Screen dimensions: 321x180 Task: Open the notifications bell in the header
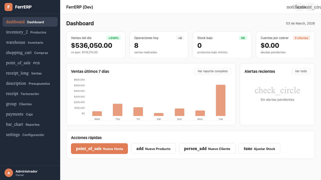tap(299, 7)
